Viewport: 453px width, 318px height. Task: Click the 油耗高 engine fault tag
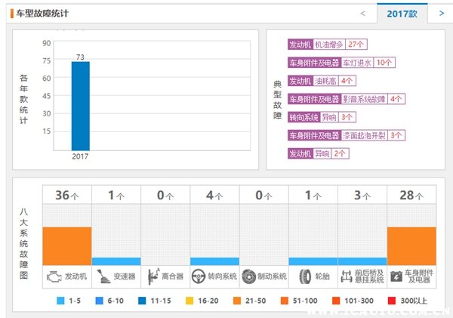click(325, 81)
